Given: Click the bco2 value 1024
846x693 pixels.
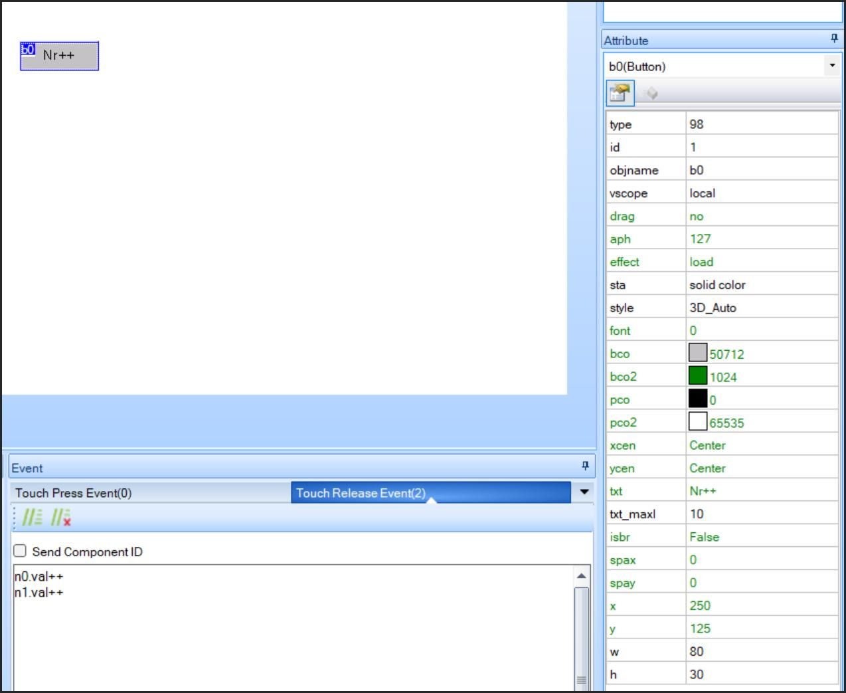Looking at the screenshot, I should (723, 377).
